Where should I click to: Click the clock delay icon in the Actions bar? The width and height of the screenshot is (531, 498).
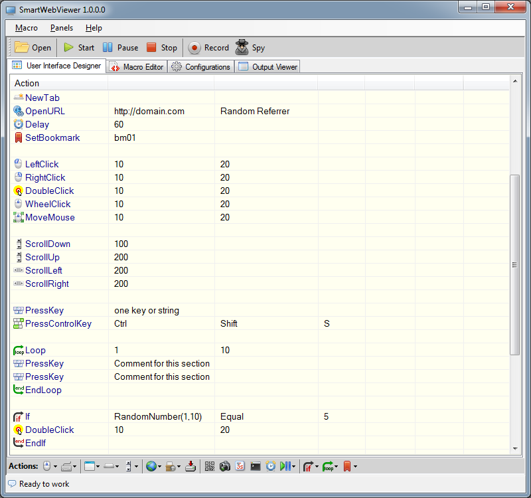coord(271,466)
